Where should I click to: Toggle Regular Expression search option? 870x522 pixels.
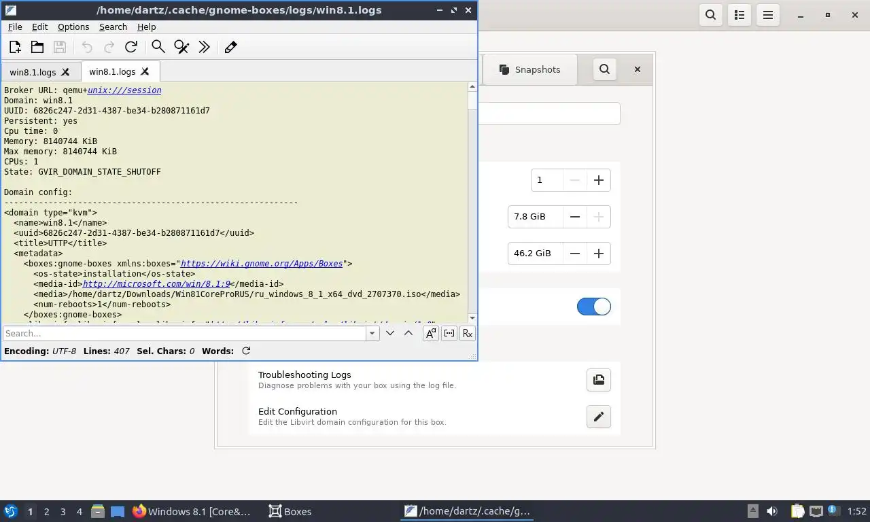pyautogui.click(x=468, y=333)
